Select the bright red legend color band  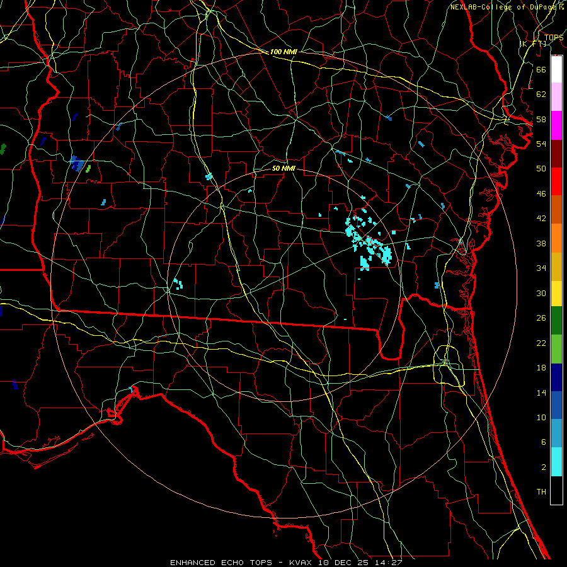556,181
